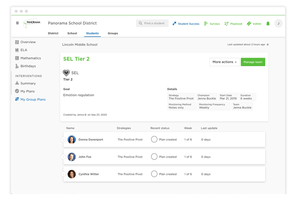Open the hamburger menu icon
The height and width of the screenshot is (203, 296).
[x=17, y=23]
